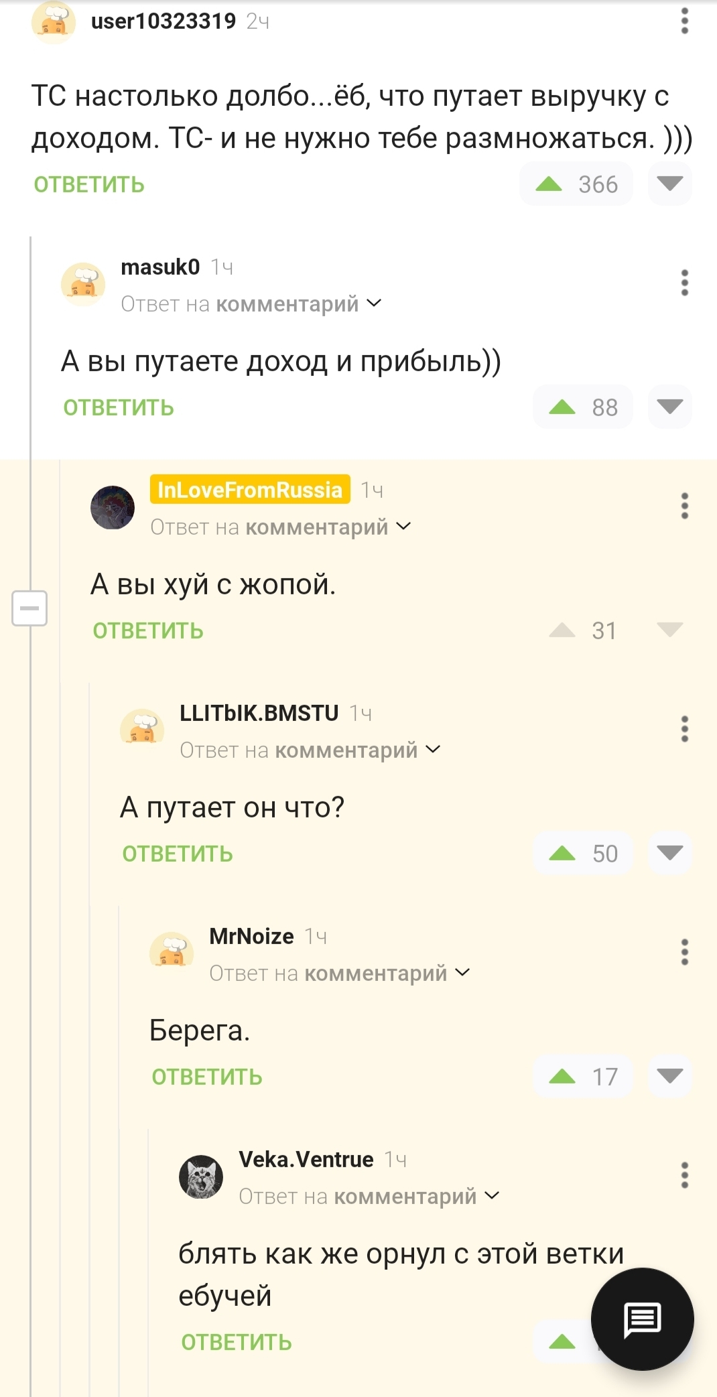
Task: Open three-dot menu on LLITbIK.BMSTU's comment
Action: pos(684,729)
